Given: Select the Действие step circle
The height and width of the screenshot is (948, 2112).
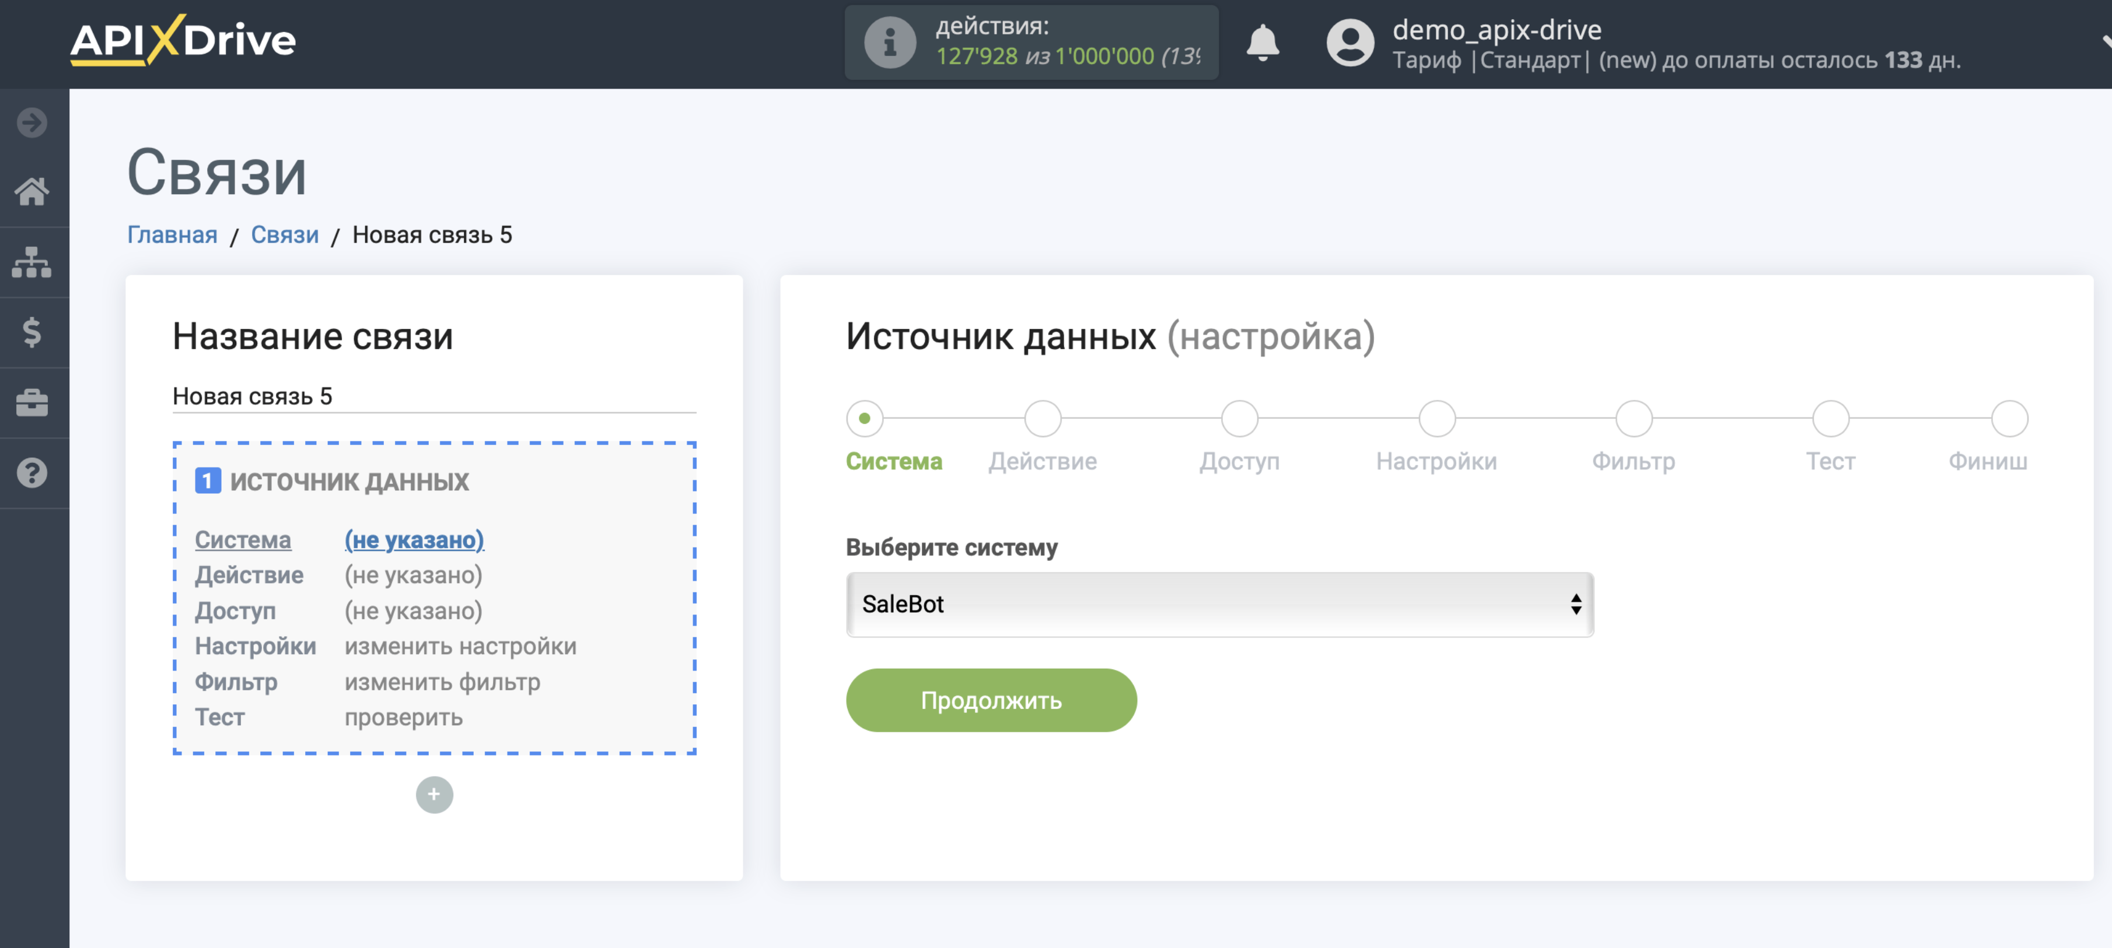Looking at the screenshot, I should (x=1043, y=419).
